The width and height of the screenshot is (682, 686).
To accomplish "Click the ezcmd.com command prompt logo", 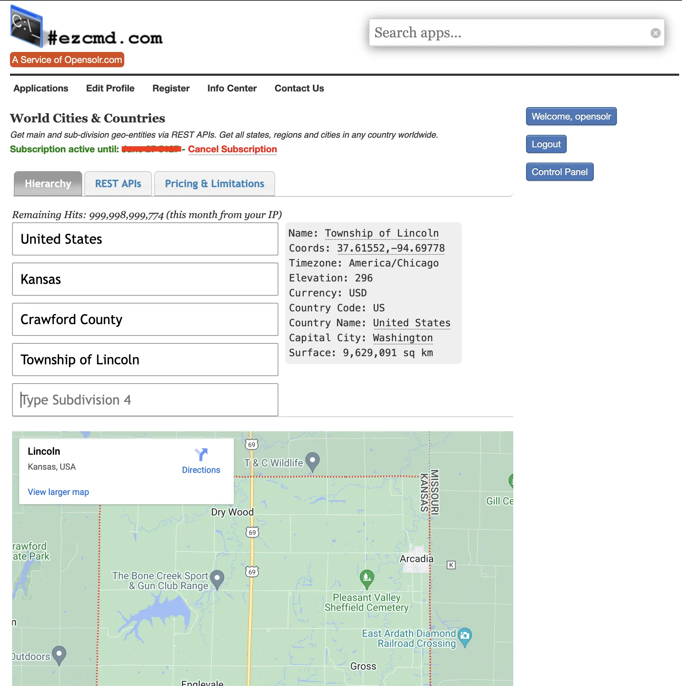I will point(27,27).
